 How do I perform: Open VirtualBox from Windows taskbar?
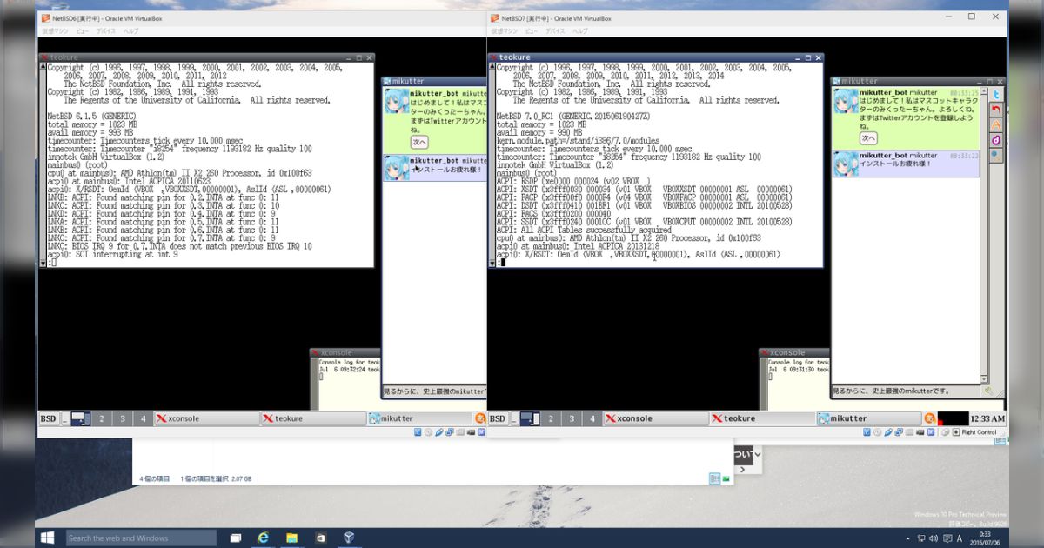pos(349,538)
